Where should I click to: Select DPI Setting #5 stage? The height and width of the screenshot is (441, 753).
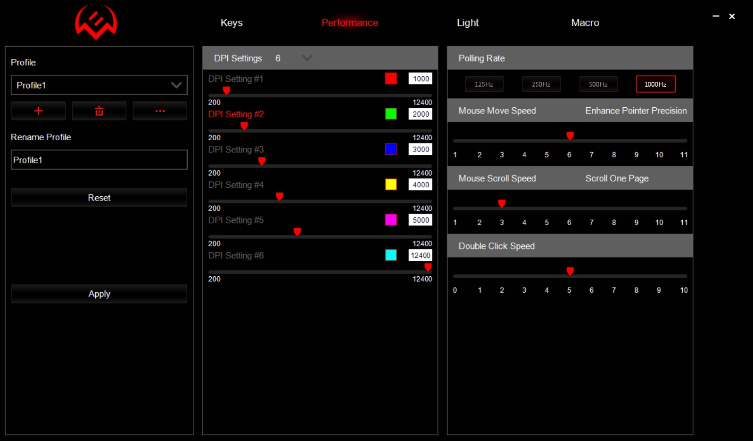tap(236, 220)
